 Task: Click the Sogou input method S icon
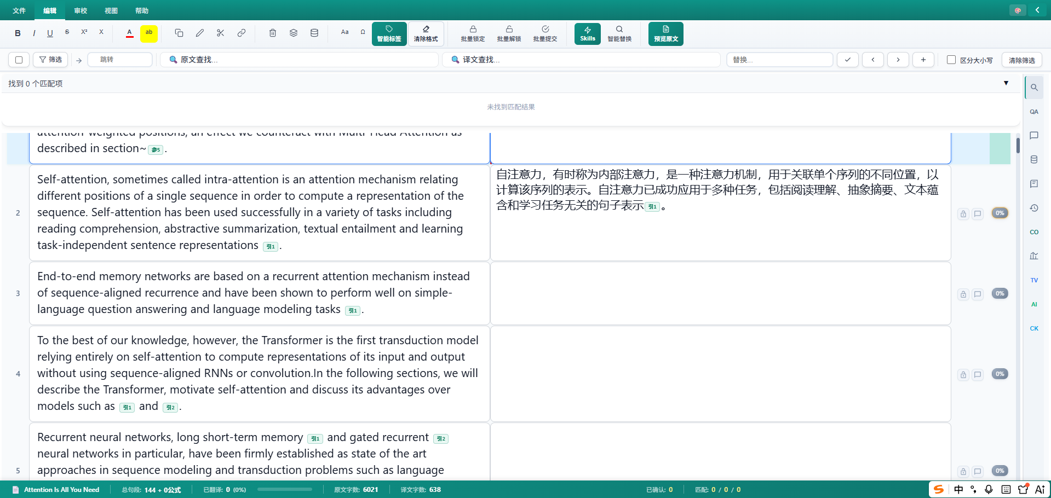click(939, 489)
